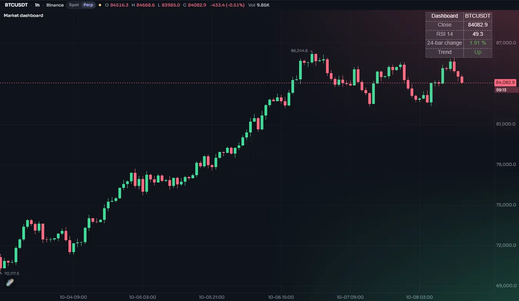This screenshot has height=301, width=519.
Task: Click the 59:13 candle countdown timer
Action: 506,90
